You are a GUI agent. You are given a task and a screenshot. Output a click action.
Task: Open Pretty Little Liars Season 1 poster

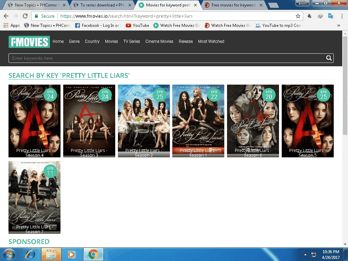[198, 121]
